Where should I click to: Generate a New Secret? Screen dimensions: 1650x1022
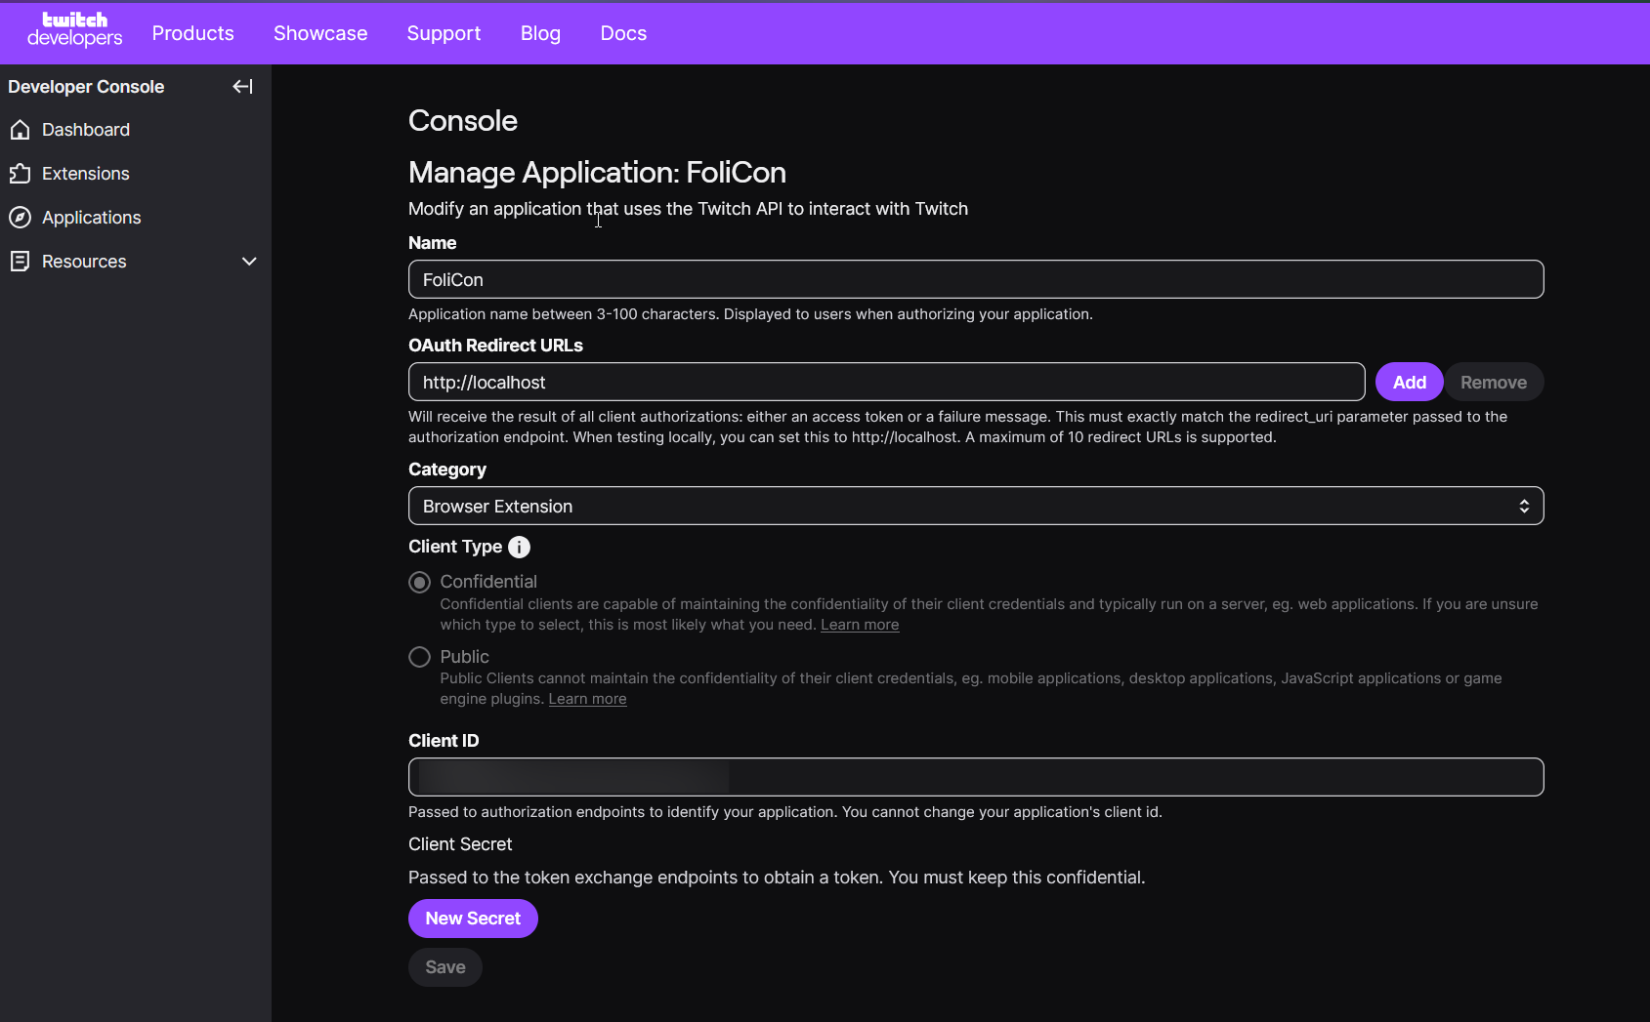[x=473, y=919]
